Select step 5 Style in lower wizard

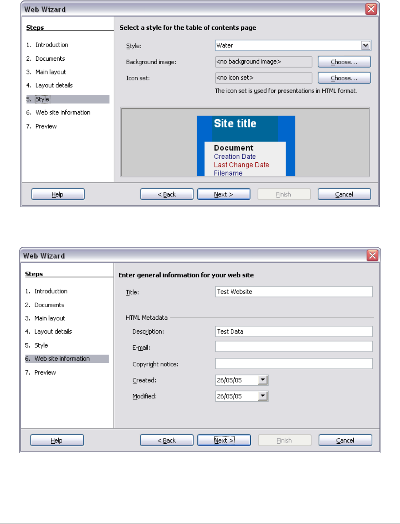[x=36, y=345]
